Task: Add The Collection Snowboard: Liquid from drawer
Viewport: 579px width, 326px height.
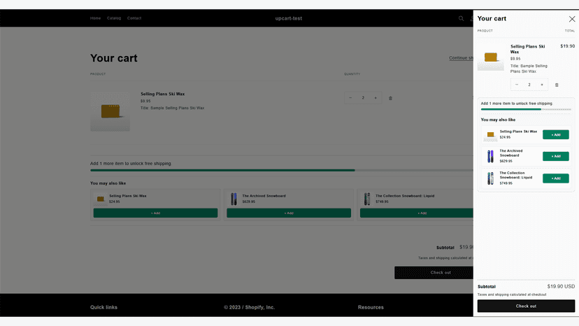Action: (x=555, y=178)
